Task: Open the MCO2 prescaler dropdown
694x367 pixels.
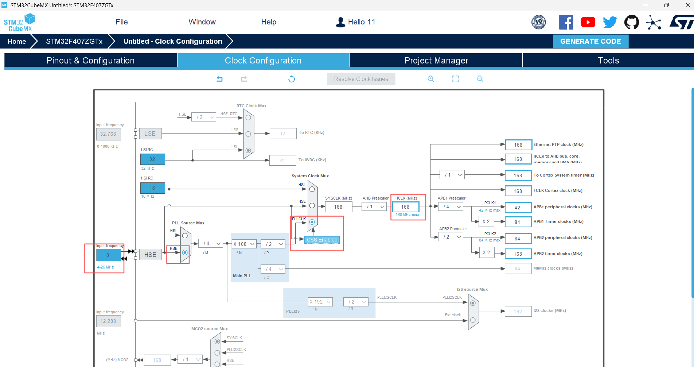Action: pos(190,359)
